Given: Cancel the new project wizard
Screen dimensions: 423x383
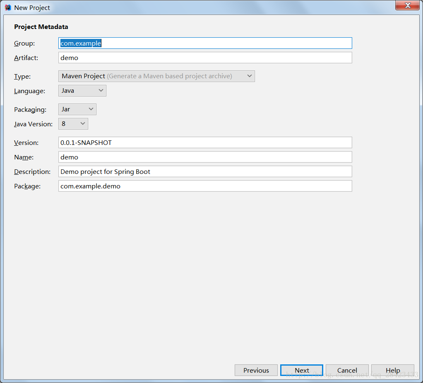Looking at the screenshot, I should pyautogui.click(x=347, y=370).
